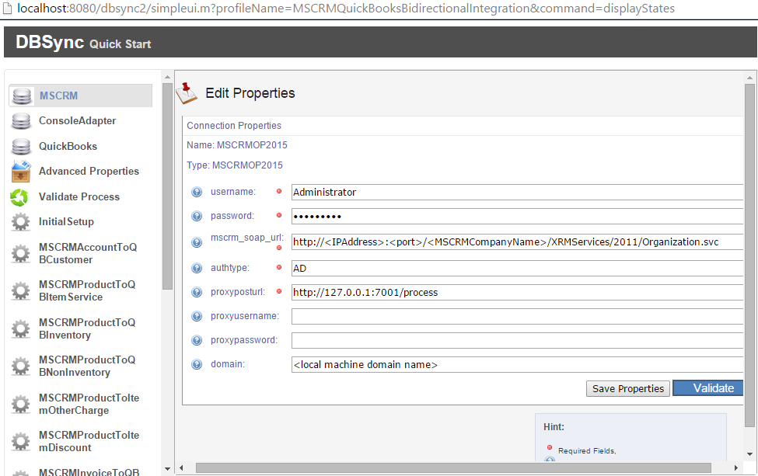Open Advanced Properties box icon
The height and width of the screenshot is (476, 758).
coord(22,172)
